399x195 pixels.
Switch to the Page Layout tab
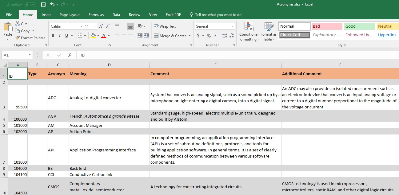click(70, 15)
